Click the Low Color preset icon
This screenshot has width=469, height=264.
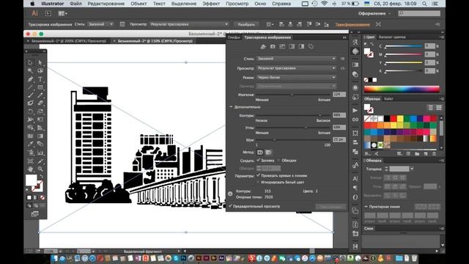(282, 46)
